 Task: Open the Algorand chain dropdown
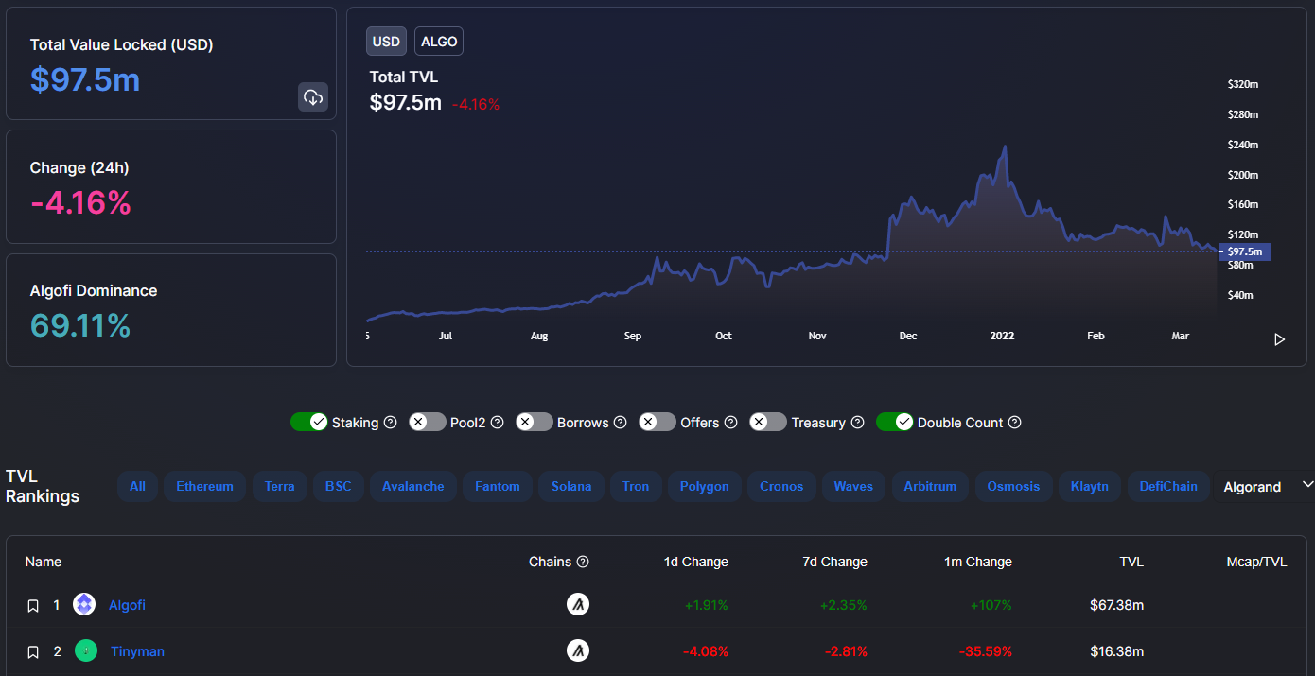1264,486
